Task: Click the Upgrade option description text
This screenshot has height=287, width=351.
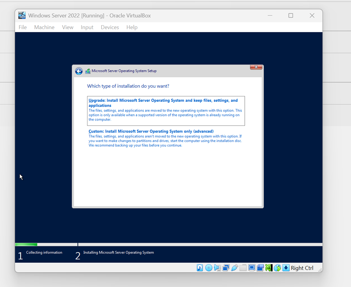Action: click(165, 115)
